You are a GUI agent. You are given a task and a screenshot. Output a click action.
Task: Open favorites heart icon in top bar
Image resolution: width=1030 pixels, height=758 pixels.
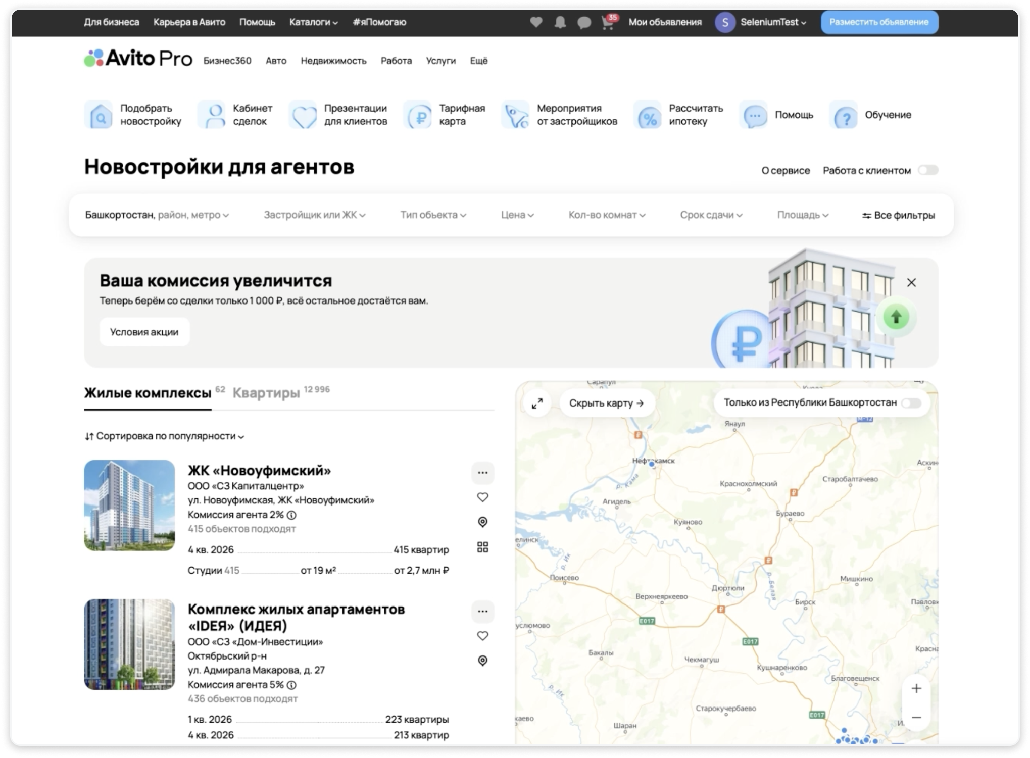536,22
